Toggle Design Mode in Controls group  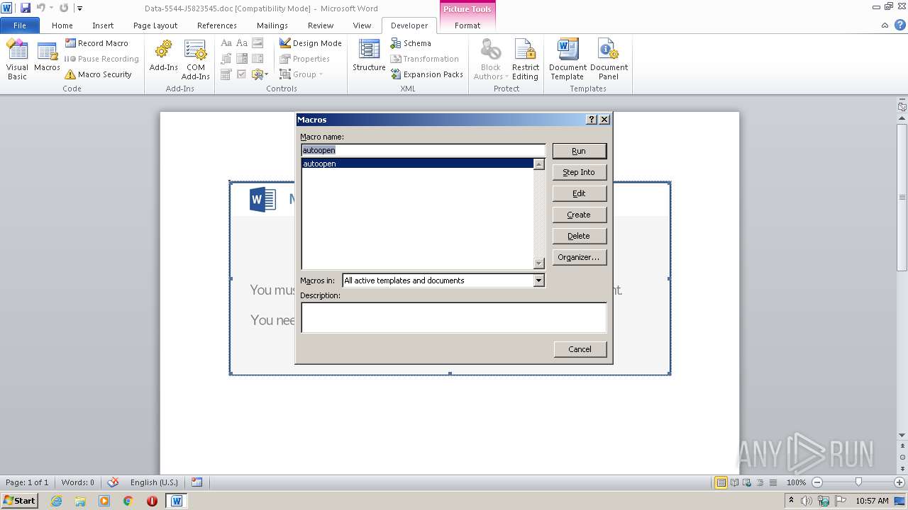click(310, 43)
